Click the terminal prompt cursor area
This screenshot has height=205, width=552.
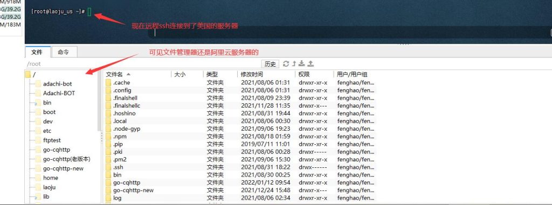tap(89, 12)
